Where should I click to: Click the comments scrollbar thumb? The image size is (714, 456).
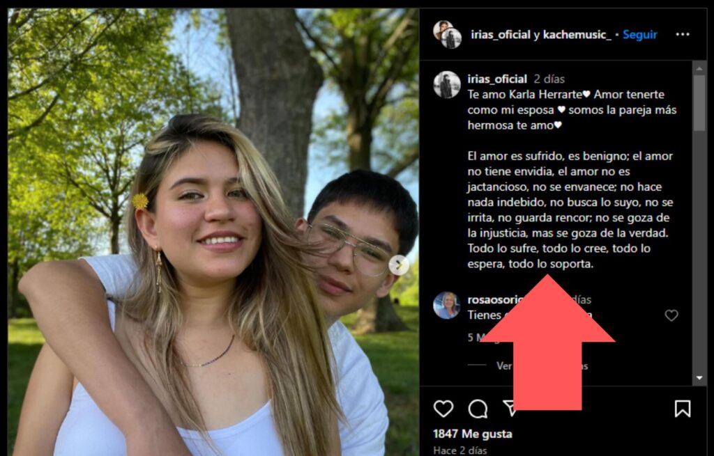pos(699,103)
